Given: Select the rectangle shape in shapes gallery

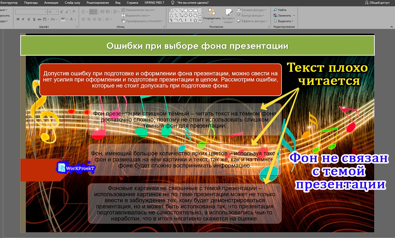Looking at the screenshot, I should click(186, 10).
